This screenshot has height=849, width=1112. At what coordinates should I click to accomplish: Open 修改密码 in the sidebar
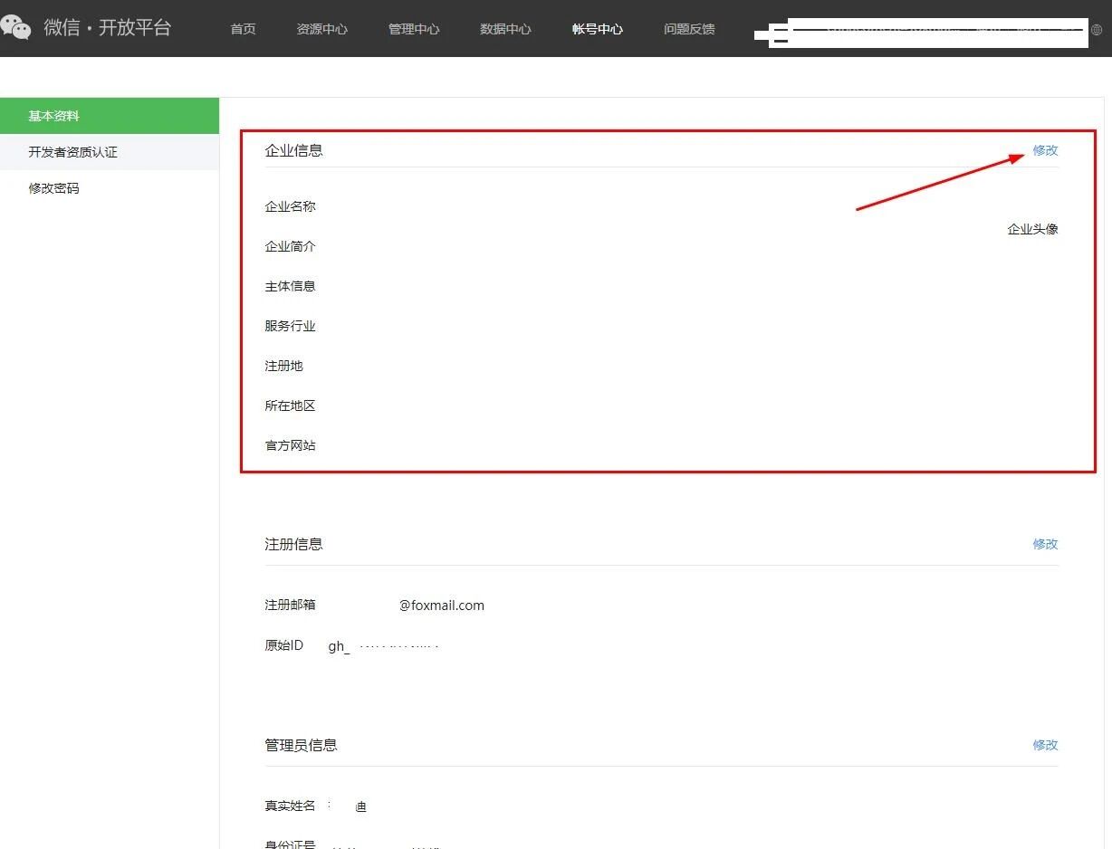pos(110,188)
